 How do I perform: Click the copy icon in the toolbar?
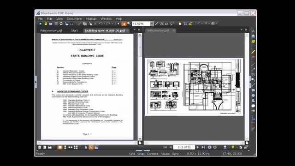coord(85,24)
